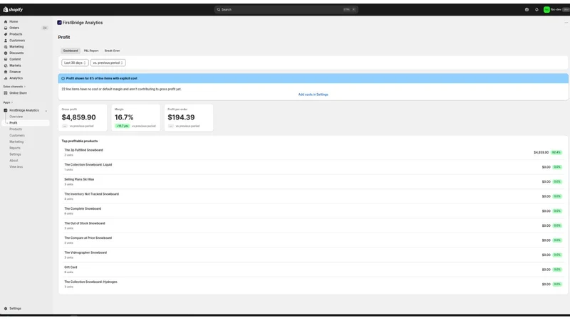Click the Profit per order card
The height and width of the screenshot is (320, 570).
[x=189, y=118]
